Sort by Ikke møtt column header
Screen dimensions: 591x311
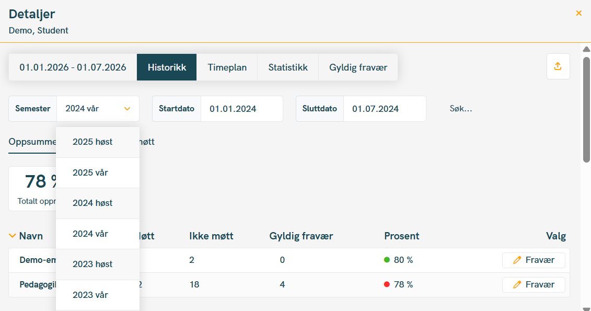[x=211, y=236]
